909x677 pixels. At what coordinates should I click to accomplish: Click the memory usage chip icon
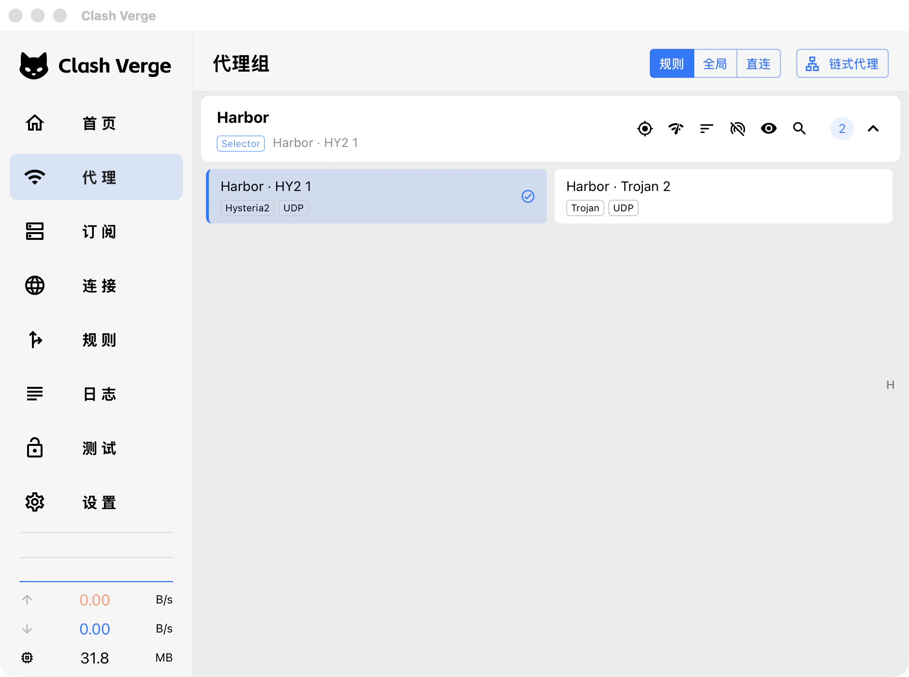click(x=27, y=658)
